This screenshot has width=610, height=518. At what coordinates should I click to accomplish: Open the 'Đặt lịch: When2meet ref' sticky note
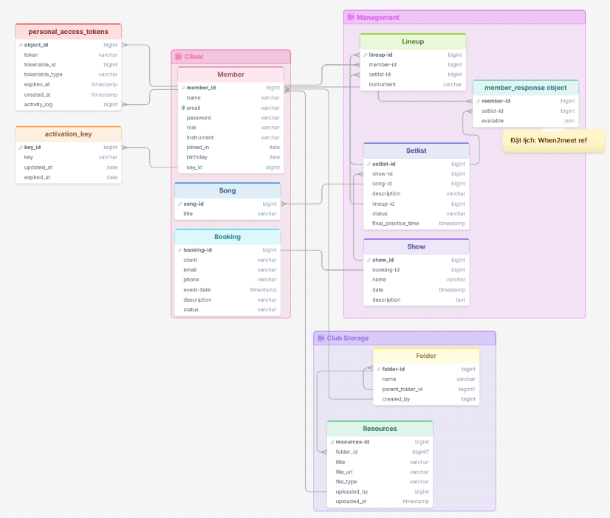point(554,141)
